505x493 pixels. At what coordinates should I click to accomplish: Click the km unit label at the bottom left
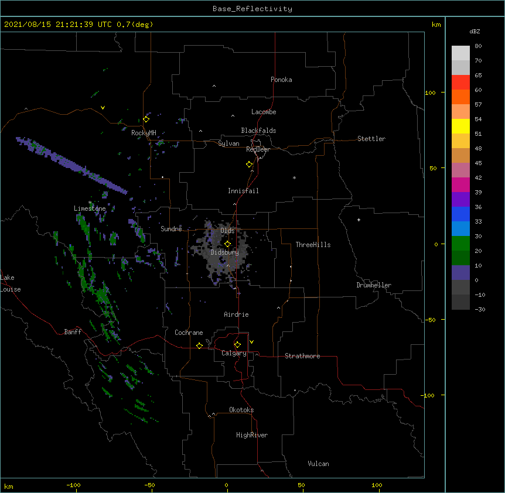(x=9, y=486)
